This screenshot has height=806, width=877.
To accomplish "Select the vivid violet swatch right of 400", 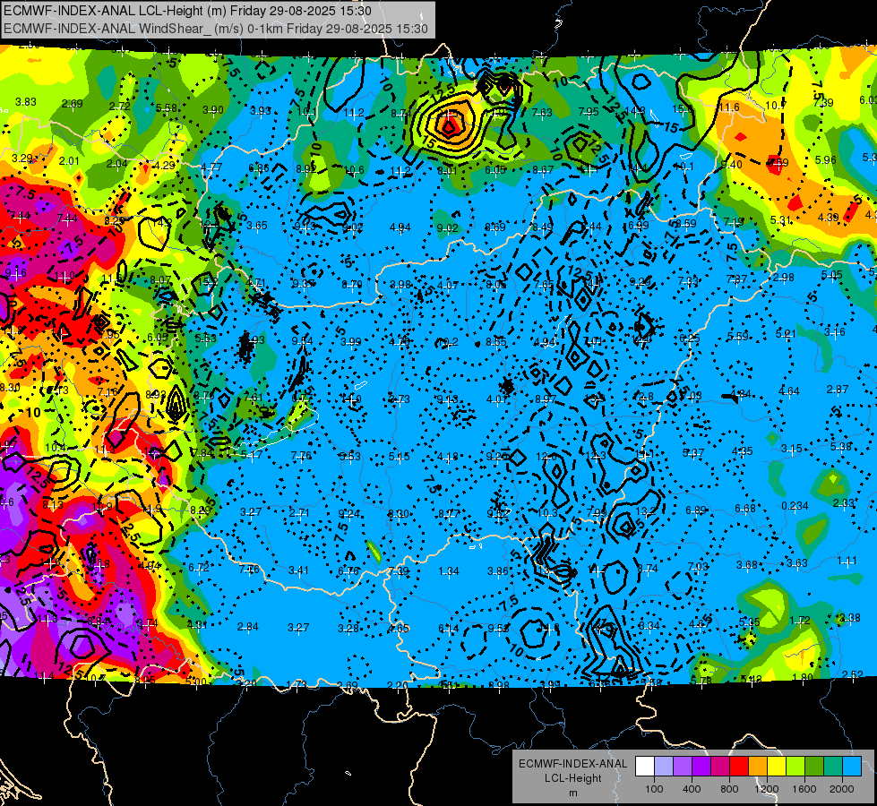I will [x=701, y=767].
